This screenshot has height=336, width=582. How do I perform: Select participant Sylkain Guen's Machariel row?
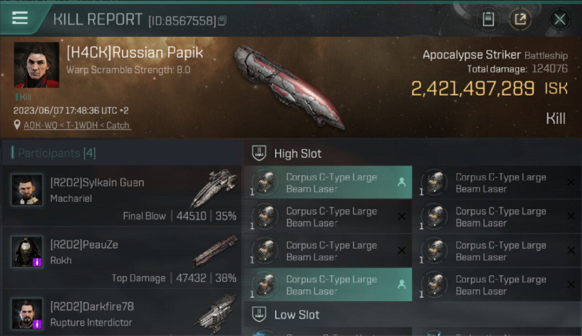tap(121, 196)
